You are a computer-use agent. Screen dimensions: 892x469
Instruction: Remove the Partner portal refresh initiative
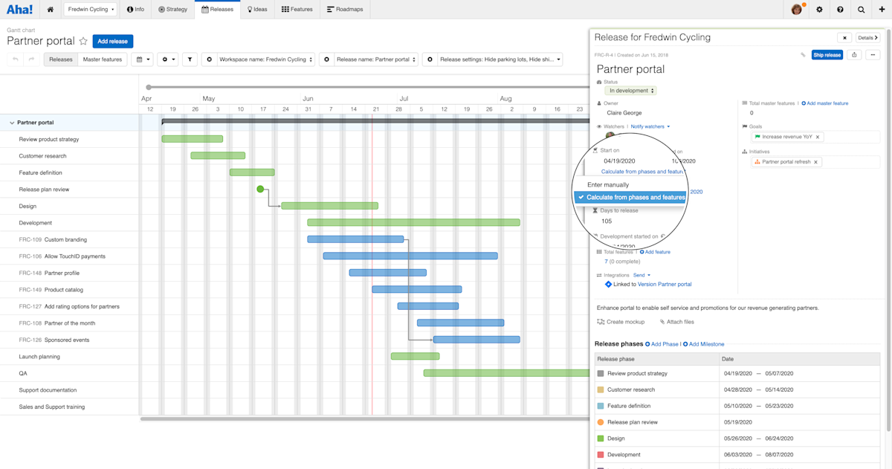point(815,162)
